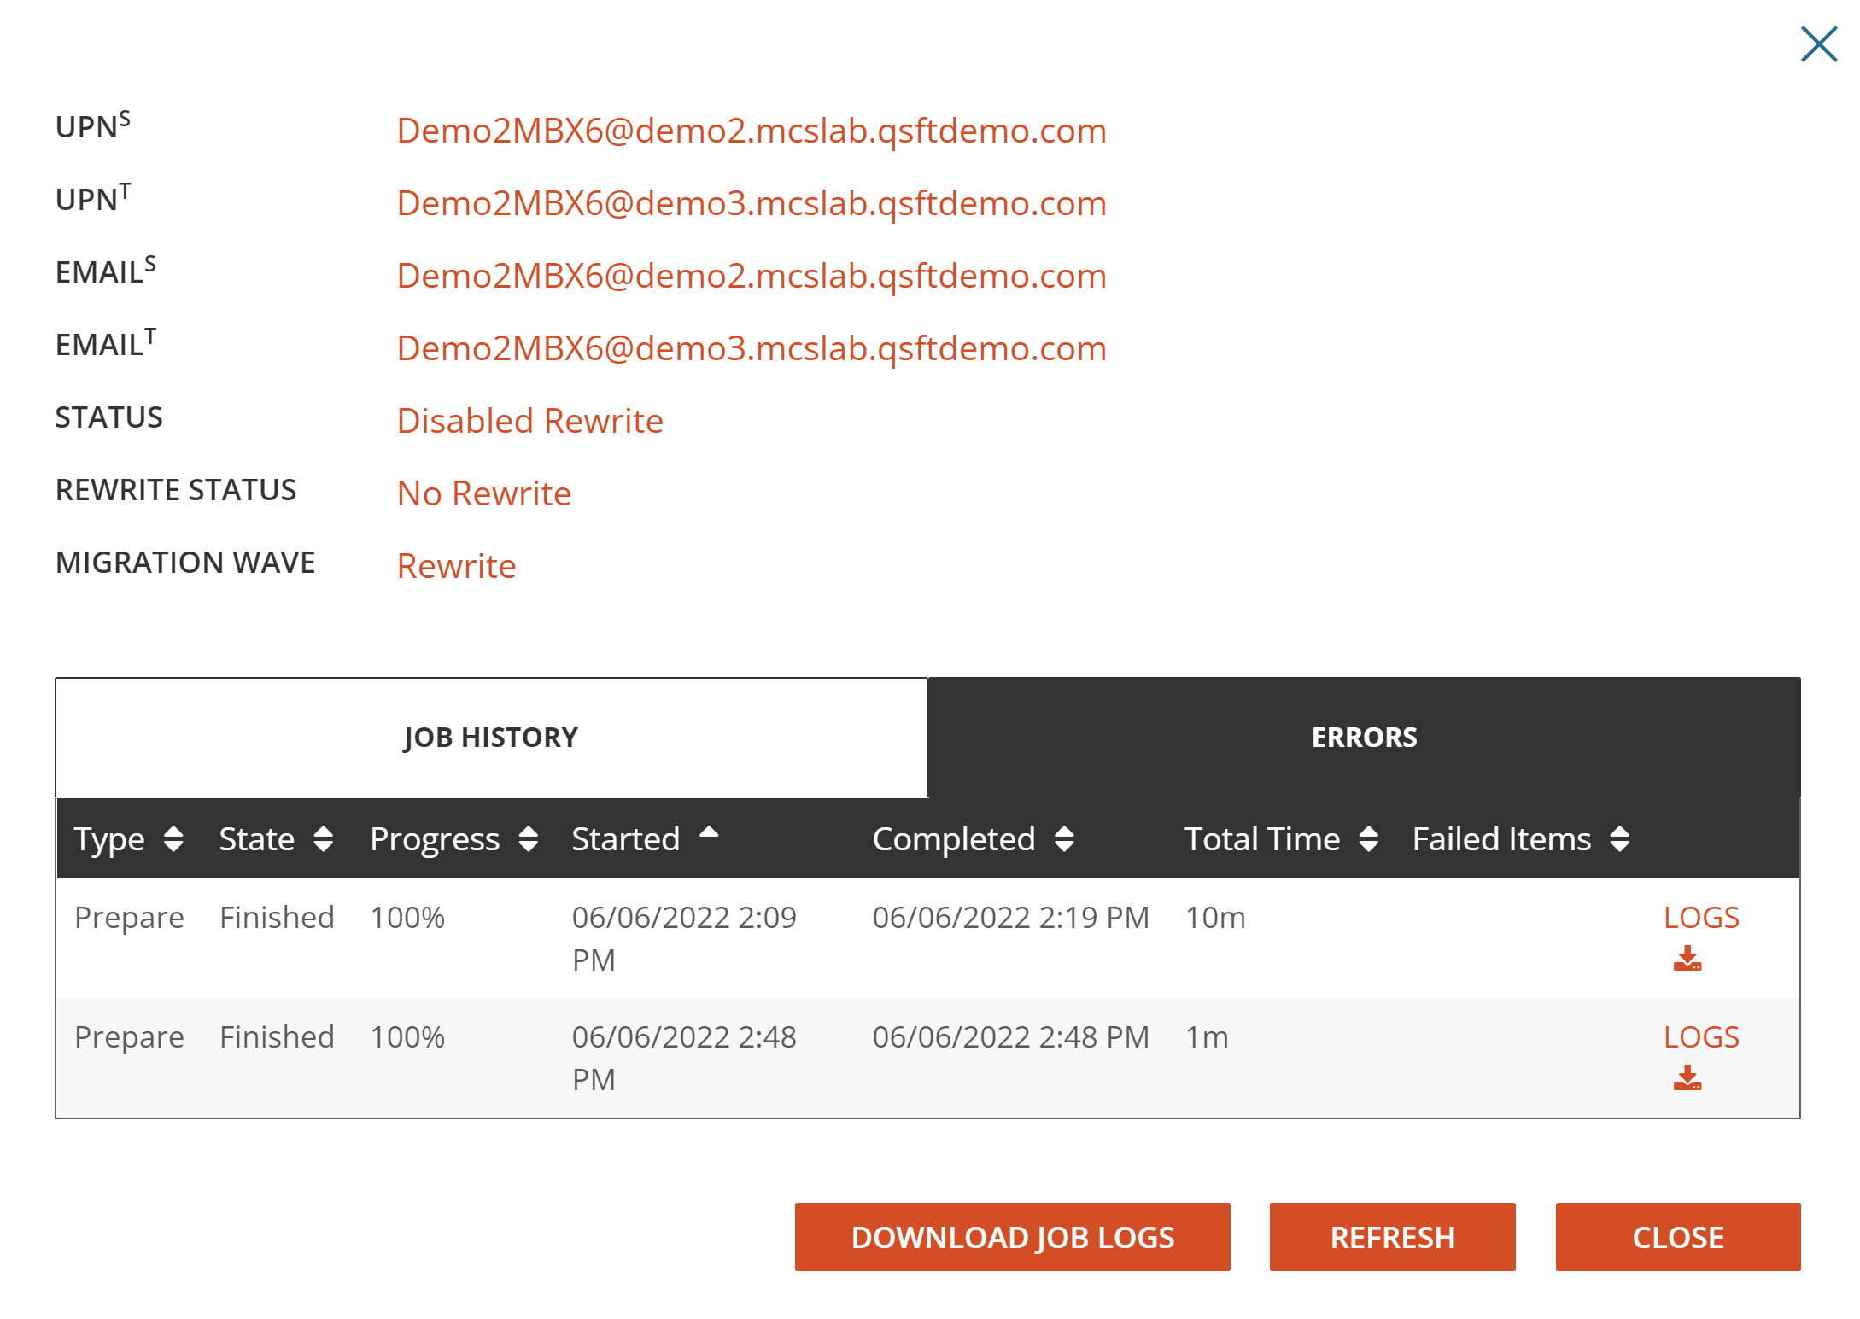Sort by Total Time column arrows
Image resolution: width=1860 pixels, height=1319 pixels.
[x=1368, y=839]
